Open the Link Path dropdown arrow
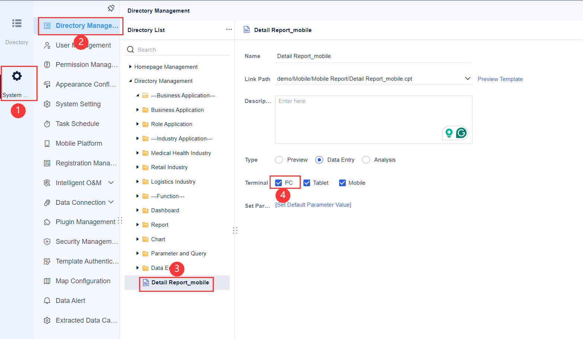Screen dimensions: 583x339 (x=468, y=78)
